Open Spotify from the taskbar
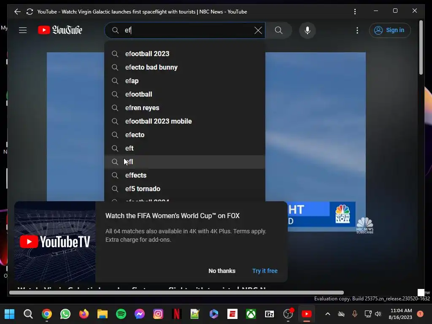 click(x=121, y=314)
